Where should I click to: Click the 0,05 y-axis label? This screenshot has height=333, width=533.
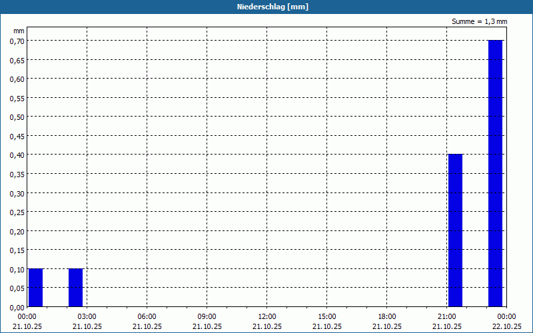(17, 288)
